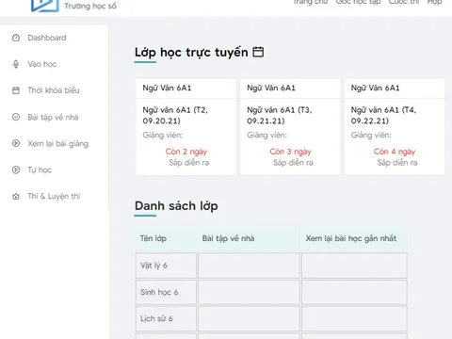Click the Vật lý 6 class row

point(271,266)
